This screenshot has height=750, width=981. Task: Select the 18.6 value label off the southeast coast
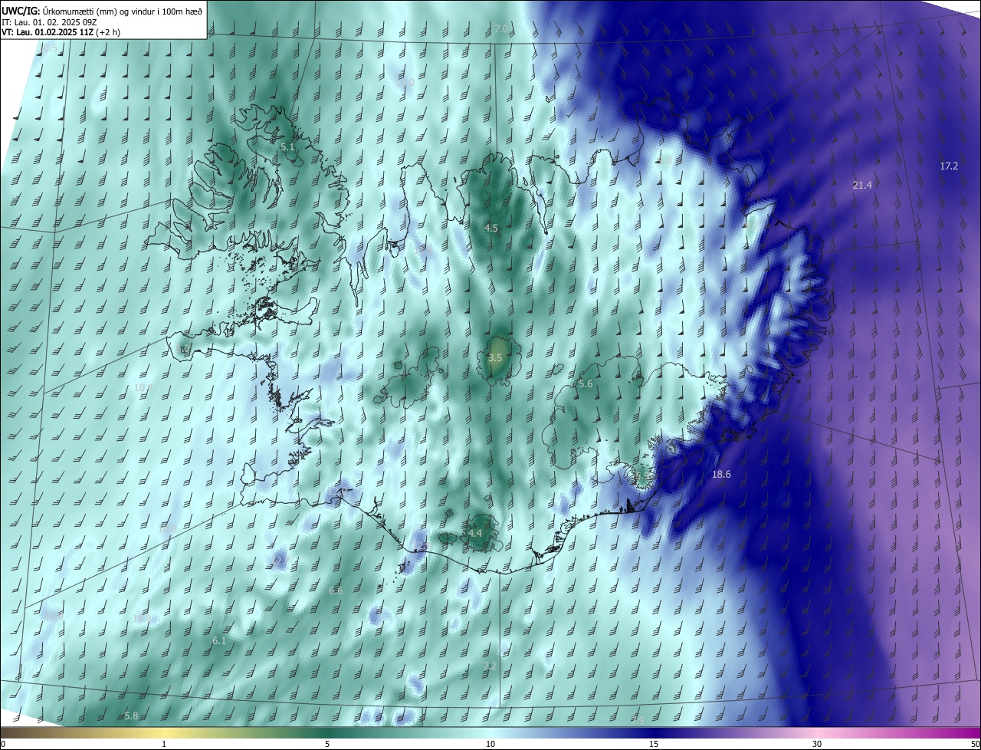coord(721,475)
